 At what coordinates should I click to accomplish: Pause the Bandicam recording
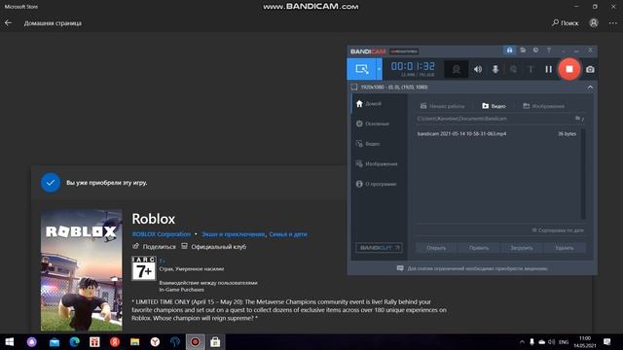[548, 69]
